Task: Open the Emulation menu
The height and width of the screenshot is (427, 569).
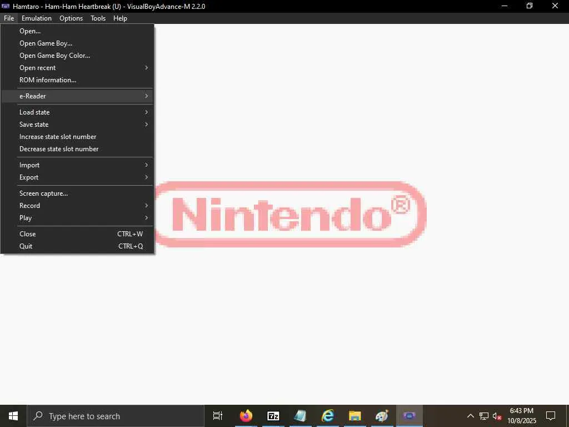Action: click(x=36, y=18)
